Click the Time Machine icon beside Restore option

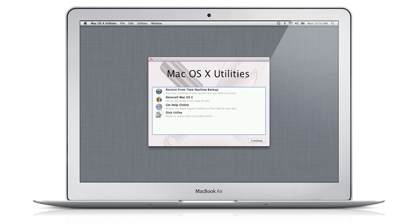pos(159,91)
